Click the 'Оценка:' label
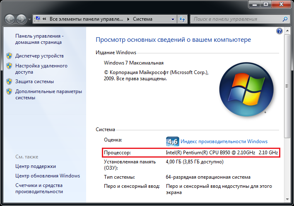The image size is (294, 206). 113,140
